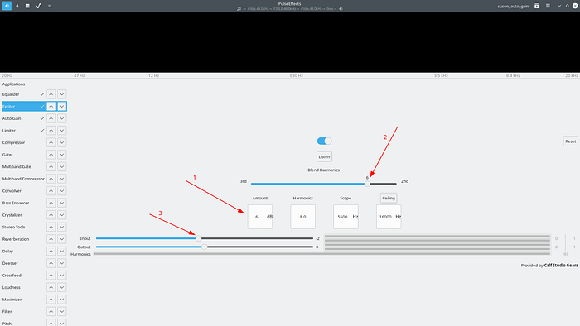Move Multiband Gate down in the list

(x=62, y=166)
